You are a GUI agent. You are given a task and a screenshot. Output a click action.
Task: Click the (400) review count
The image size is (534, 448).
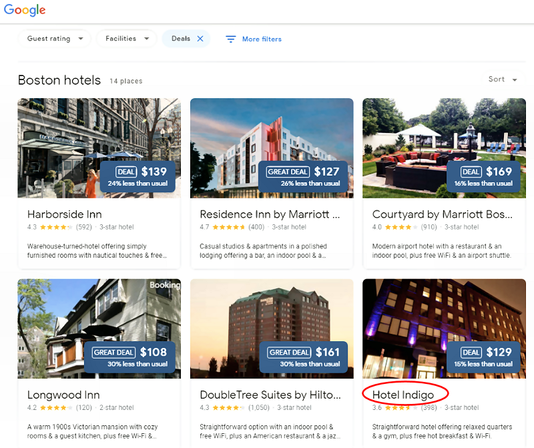click(x=256, y=227)
